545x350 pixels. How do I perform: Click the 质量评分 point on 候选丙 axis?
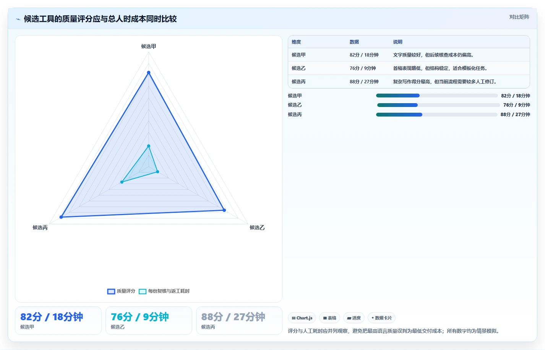tap(61, 217)
